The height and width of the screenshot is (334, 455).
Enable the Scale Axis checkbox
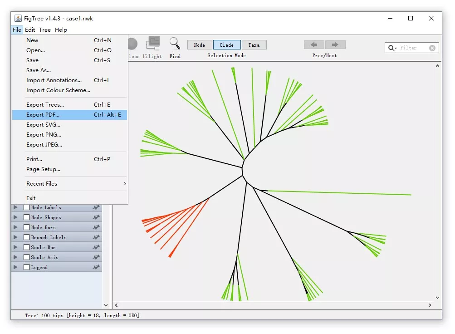click(26, 257)
